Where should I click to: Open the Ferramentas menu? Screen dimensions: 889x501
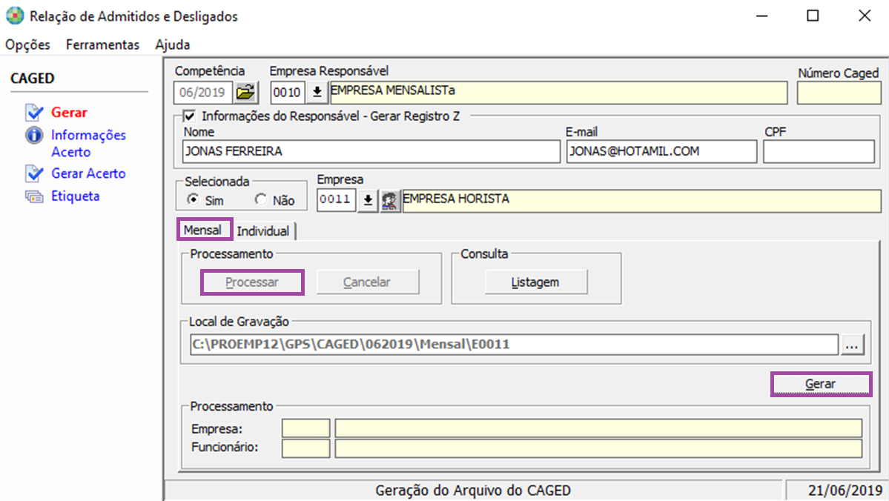click(102, 44)
